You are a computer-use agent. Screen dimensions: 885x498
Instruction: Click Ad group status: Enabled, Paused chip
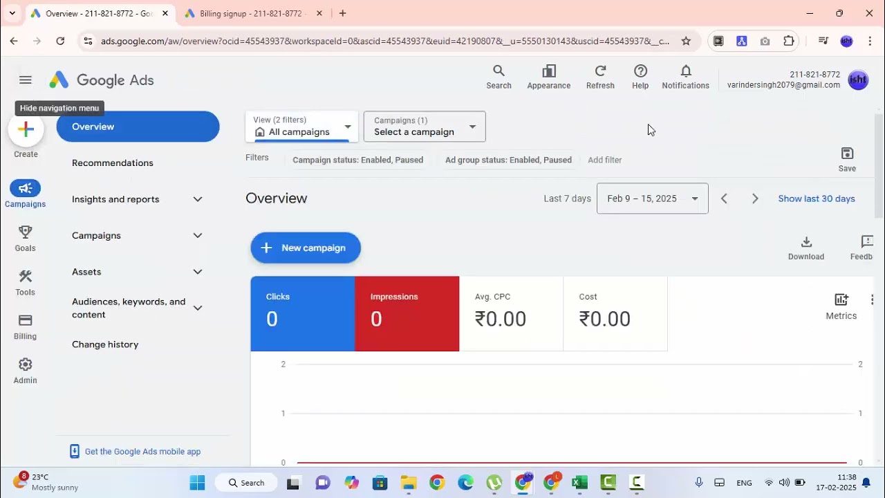point(508,160)
